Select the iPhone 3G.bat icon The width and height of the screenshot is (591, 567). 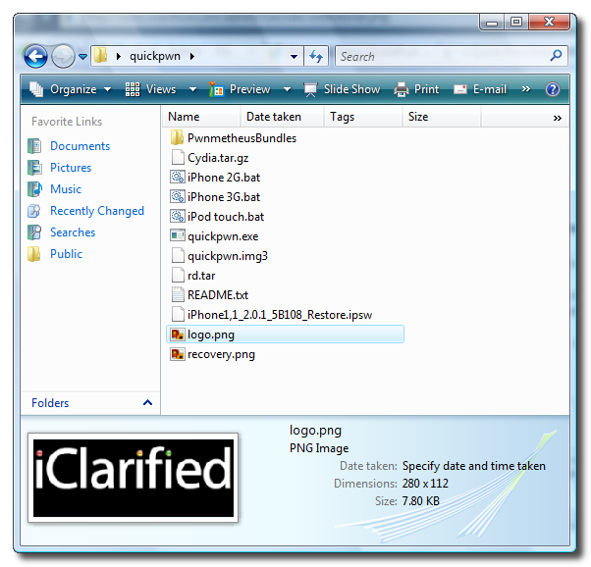tap(178, 196)
